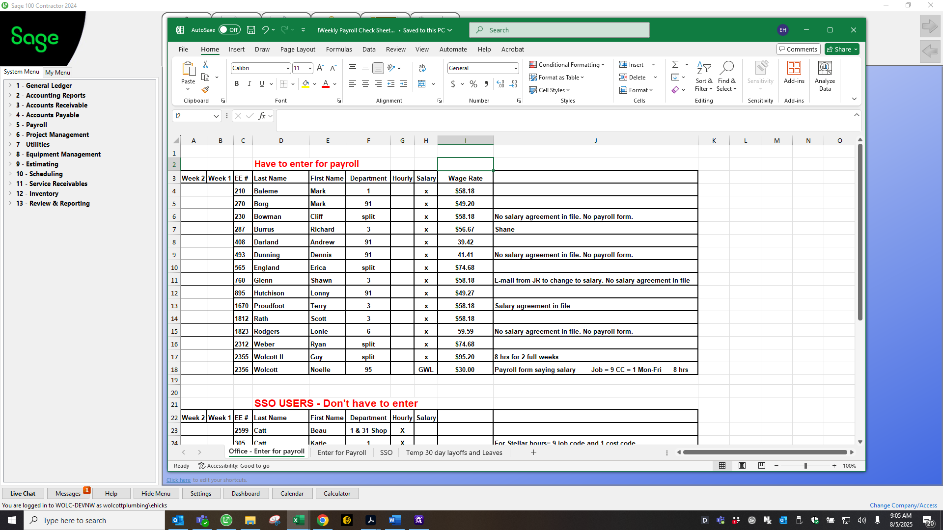Click the 'Click here' shortcuts link
Image resolution: width=943 pixels, height=530 pixels.
(178, 480)
